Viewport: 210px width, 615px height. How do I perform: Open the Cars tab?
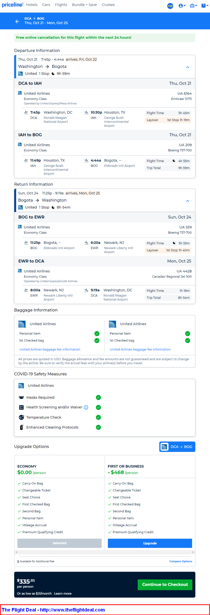[x=46, y=5]
